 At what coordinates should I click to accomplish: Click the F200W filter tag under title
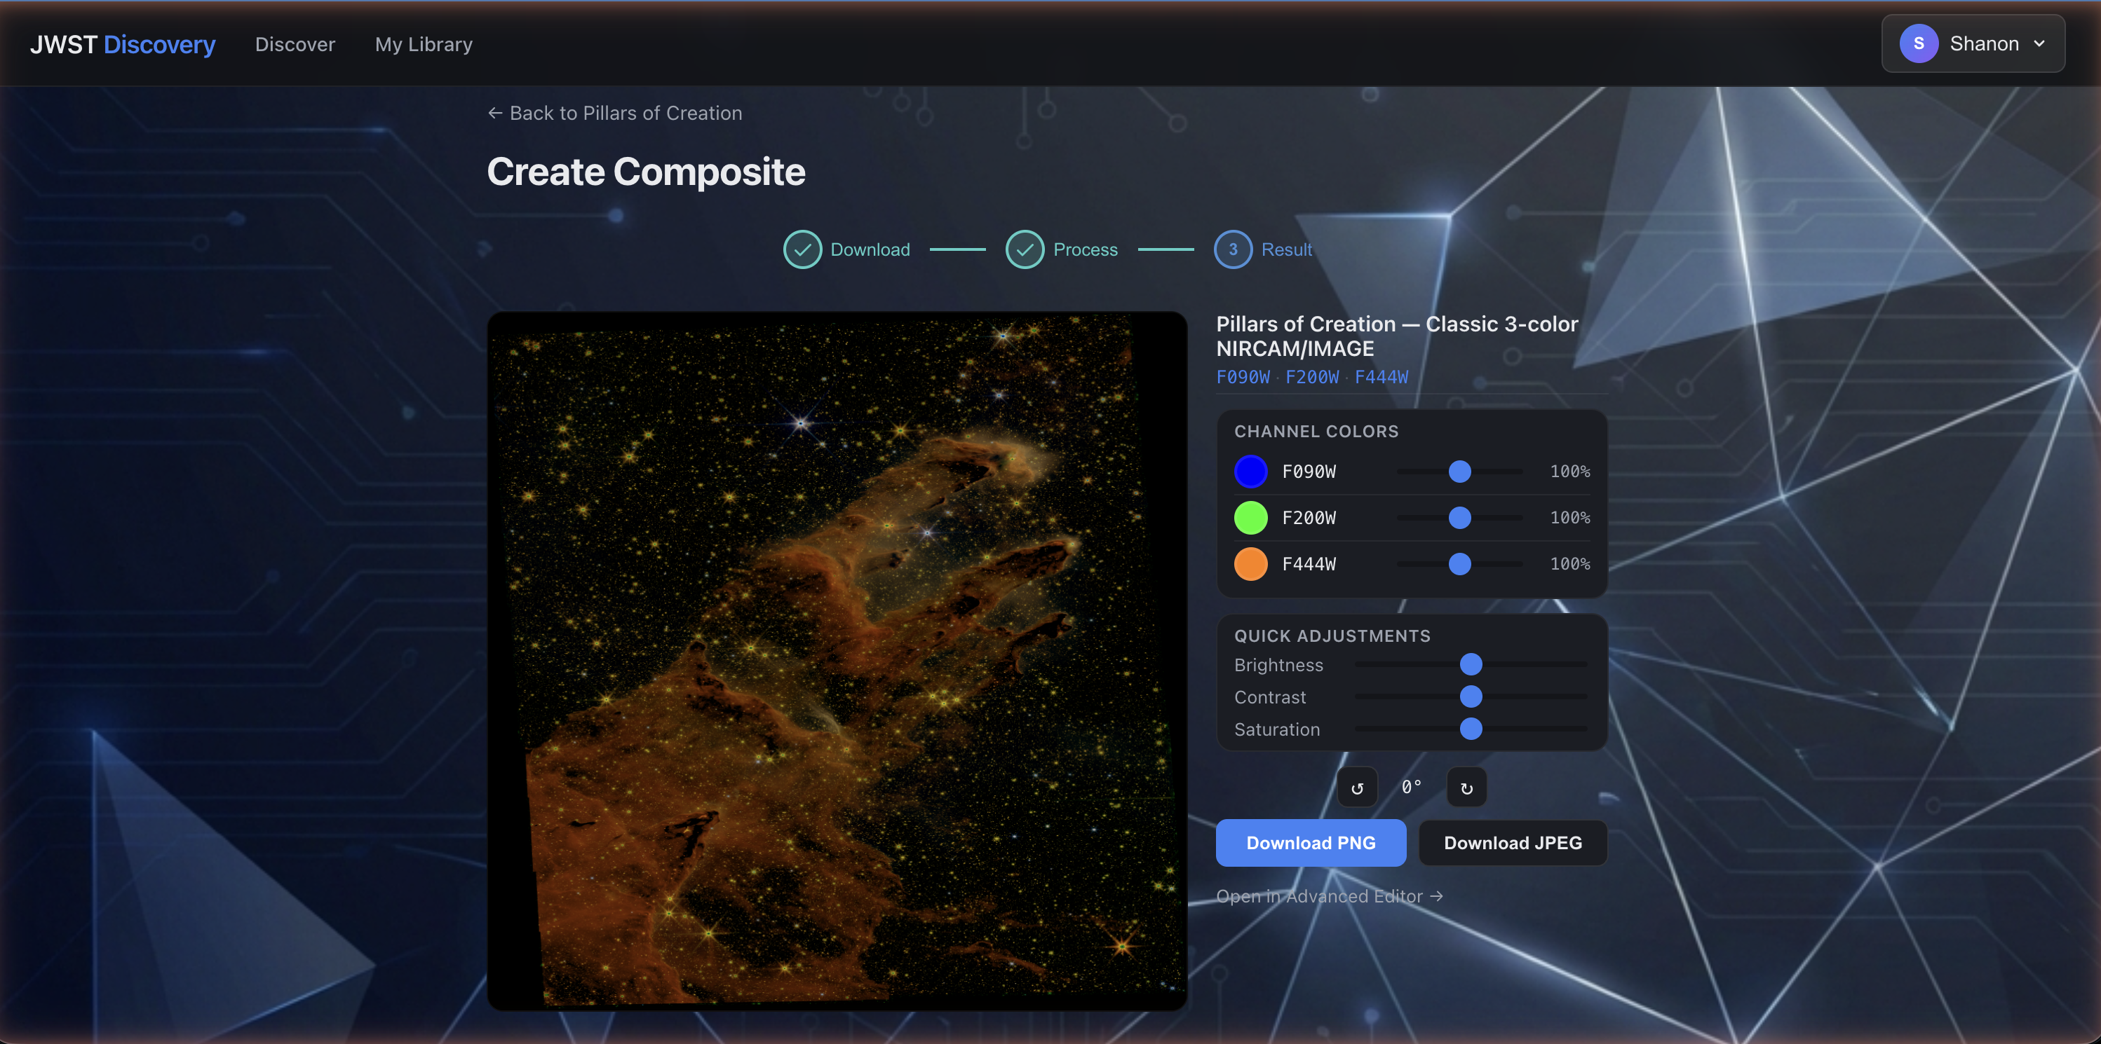tap(1312, 378)
